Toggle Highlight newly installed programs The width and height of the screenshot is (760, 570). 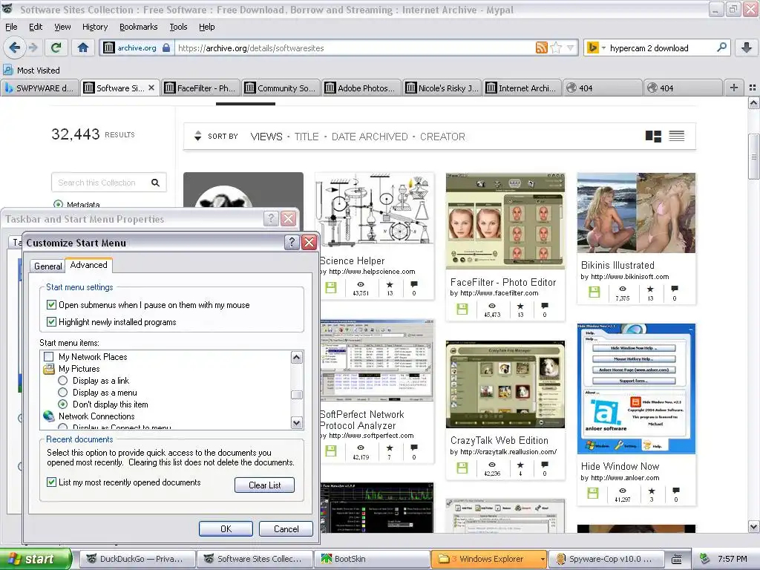click(51, 322)
